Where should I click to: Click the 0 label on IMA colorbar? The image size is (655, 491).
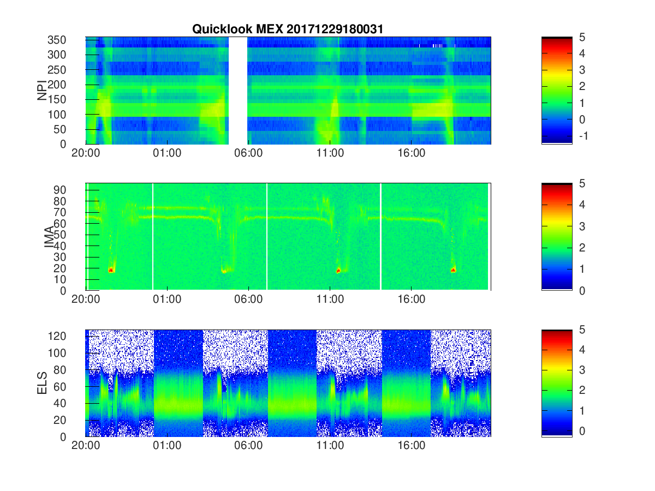[581, 290]
